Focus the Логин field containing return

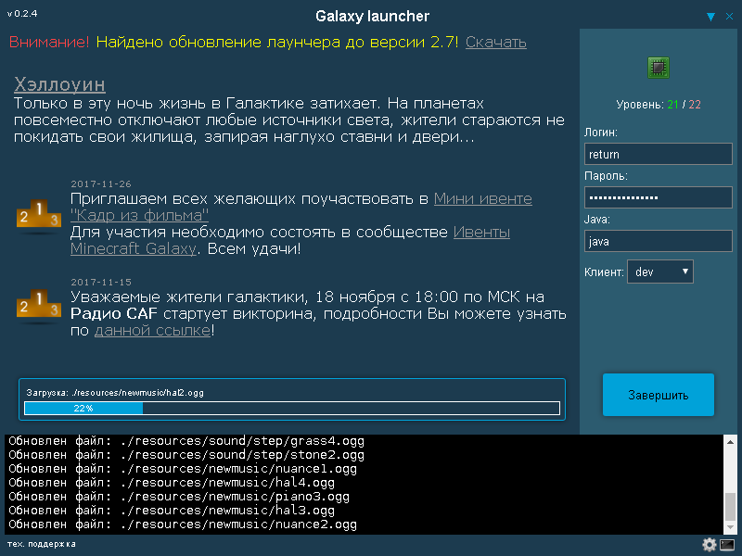point(658,155)
